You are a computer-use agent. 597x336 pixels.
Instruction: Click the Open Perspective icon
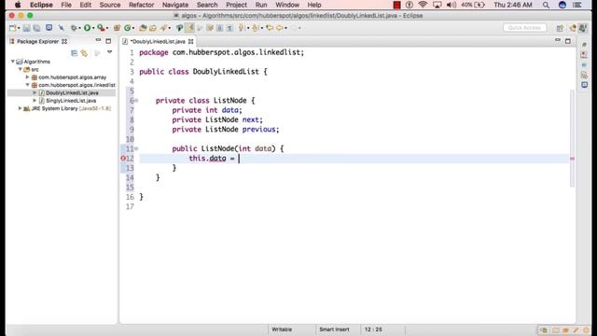point(560,28)
